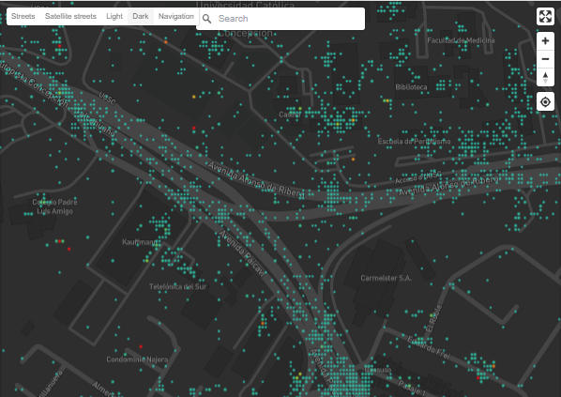
Task: Click the Escuela de Periodismo label
Action: click(x=414, y=142)
